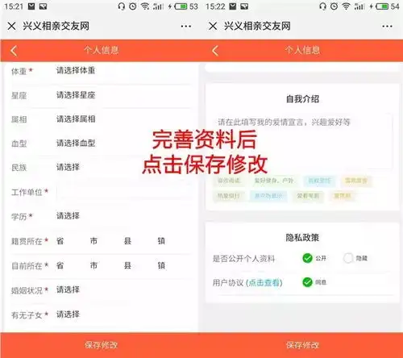Focus the 工作单位 input field
This screenshot has height=358, width=403.
pyautogui.click(x=124, y=192)
